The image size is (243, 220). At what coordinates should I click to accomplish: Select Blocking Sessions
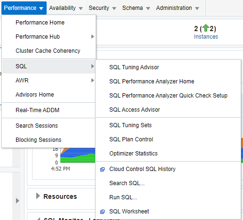[x=49, y=140]
